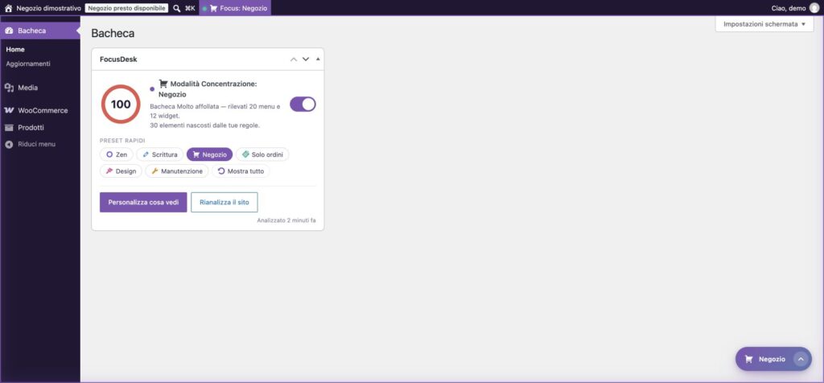Open the Bacheca sidebar menu
Image resolution: width=824 pixels, height=383 pixels.
pos(40,31)
